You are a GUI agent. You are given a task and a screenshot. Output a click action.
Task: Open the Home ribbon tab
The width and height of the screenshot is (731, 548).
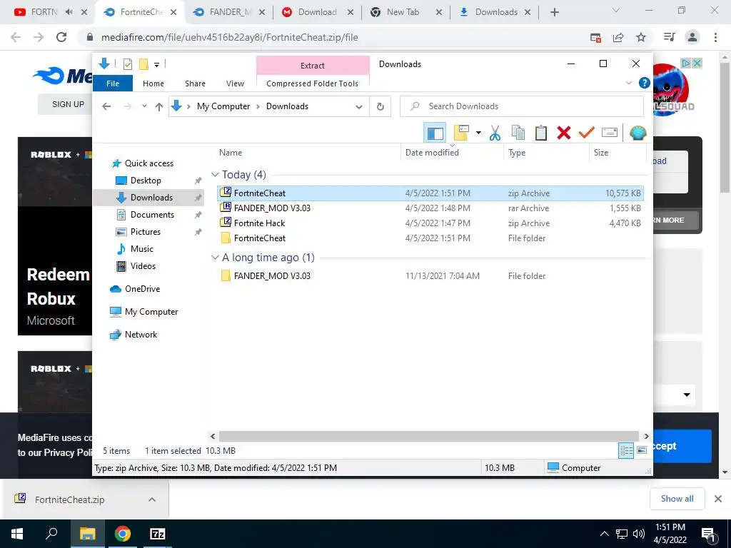(153, 83)
